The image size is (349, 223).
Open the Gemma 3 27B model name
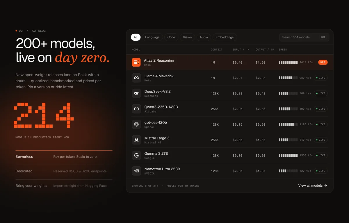click(156, 154)
